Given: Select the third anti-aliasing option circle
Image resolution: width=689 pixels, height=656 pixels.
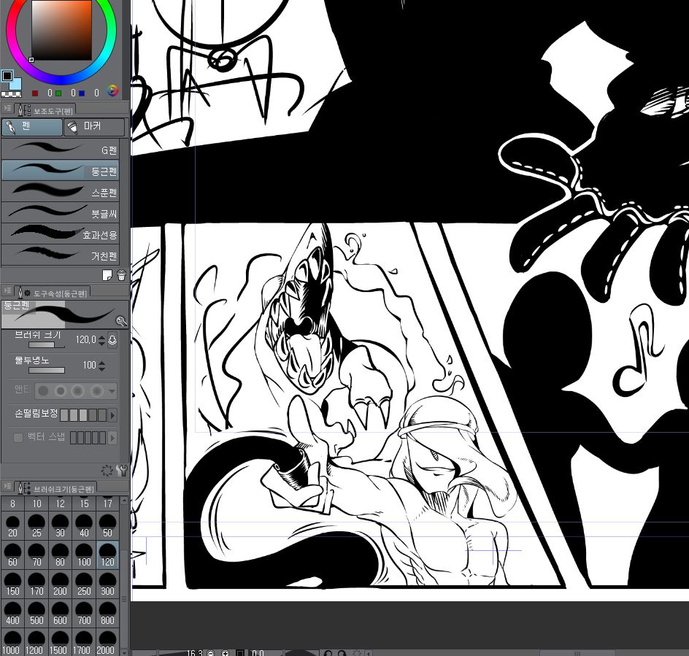Looking at the screenshot, I should [78, 390].
